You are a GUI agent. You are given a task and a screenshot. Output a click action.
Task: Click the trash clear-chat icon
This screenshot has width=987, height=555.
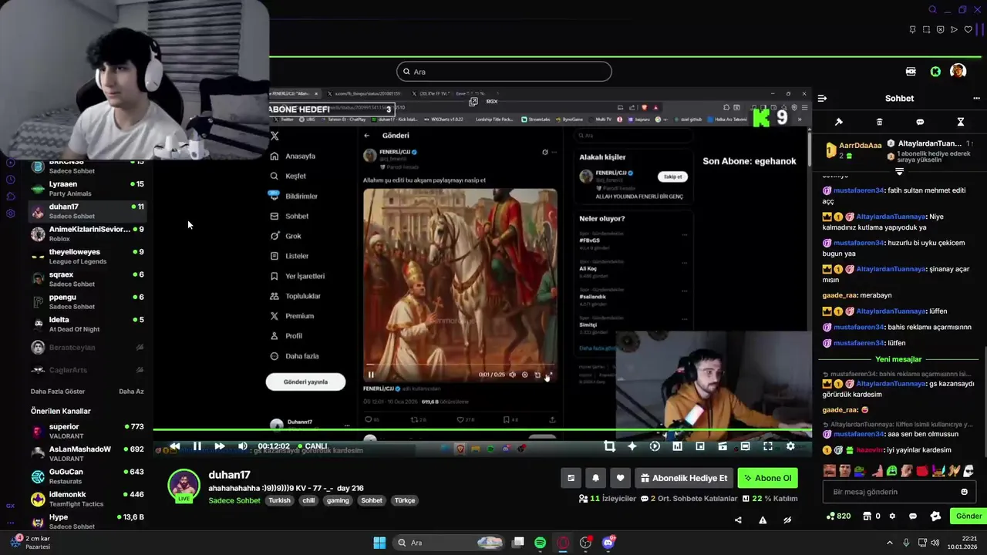(879, 122)
